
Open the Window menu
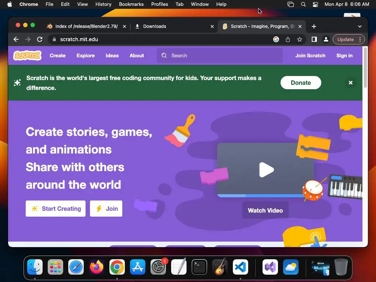click(200, 4)
